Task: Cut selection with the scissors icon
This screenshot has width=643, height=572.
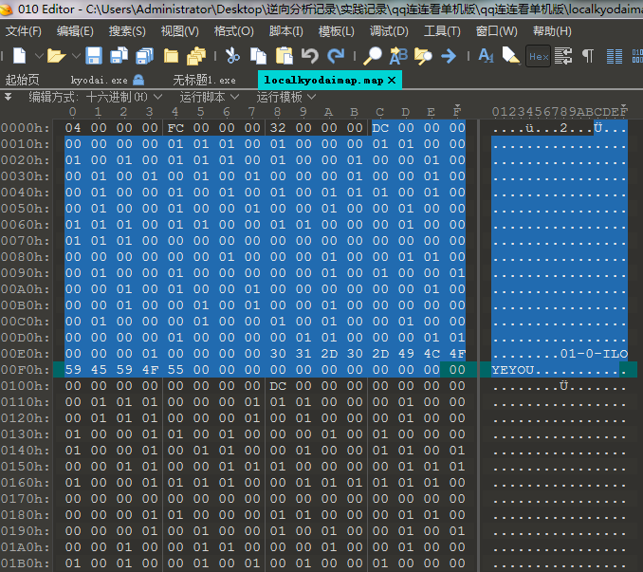Action: [232, 56]
